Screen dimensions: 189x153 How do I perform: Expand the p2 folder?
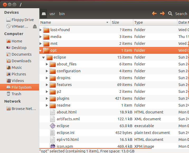pyautogui.click(x=47, y=92)
